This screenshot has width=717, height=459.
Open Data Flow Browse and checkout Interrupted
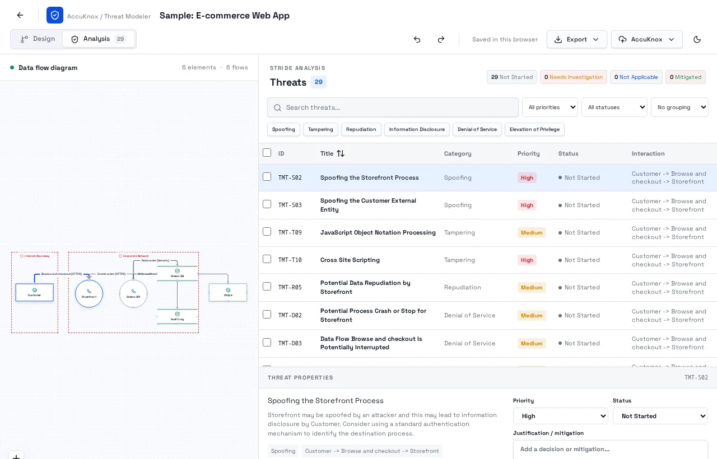[x=371, y=343]
